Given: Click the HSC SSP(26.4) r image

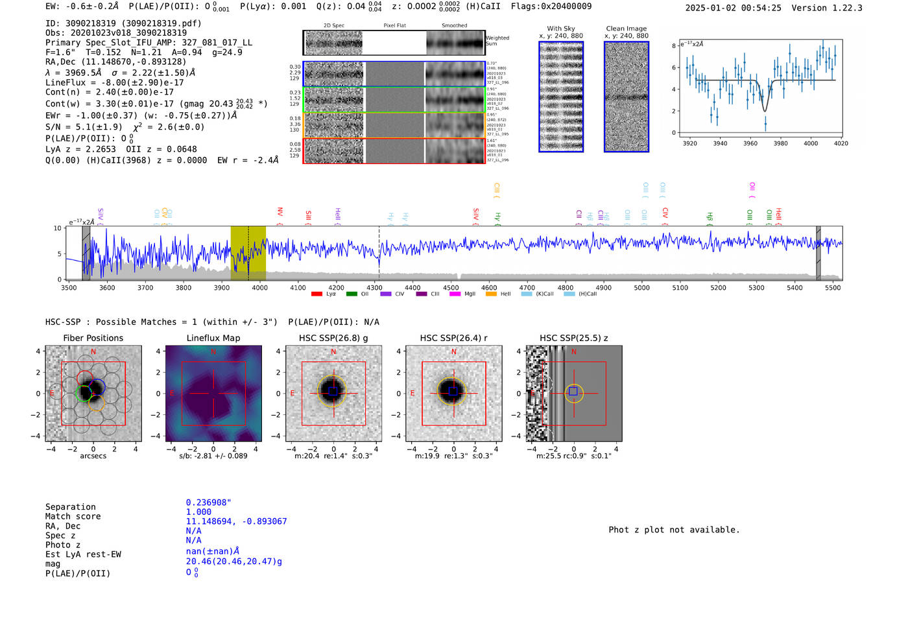Looking at the screenshot, I should (x=453, y=394).
